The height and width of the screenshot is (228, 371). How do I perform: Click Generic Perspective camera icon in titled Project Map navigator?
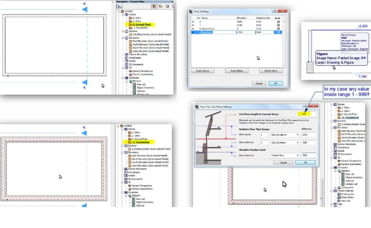[130, 71]
